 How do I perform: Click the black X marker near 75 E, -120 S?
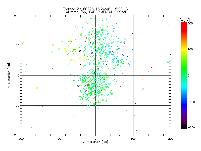click(123, 112)
